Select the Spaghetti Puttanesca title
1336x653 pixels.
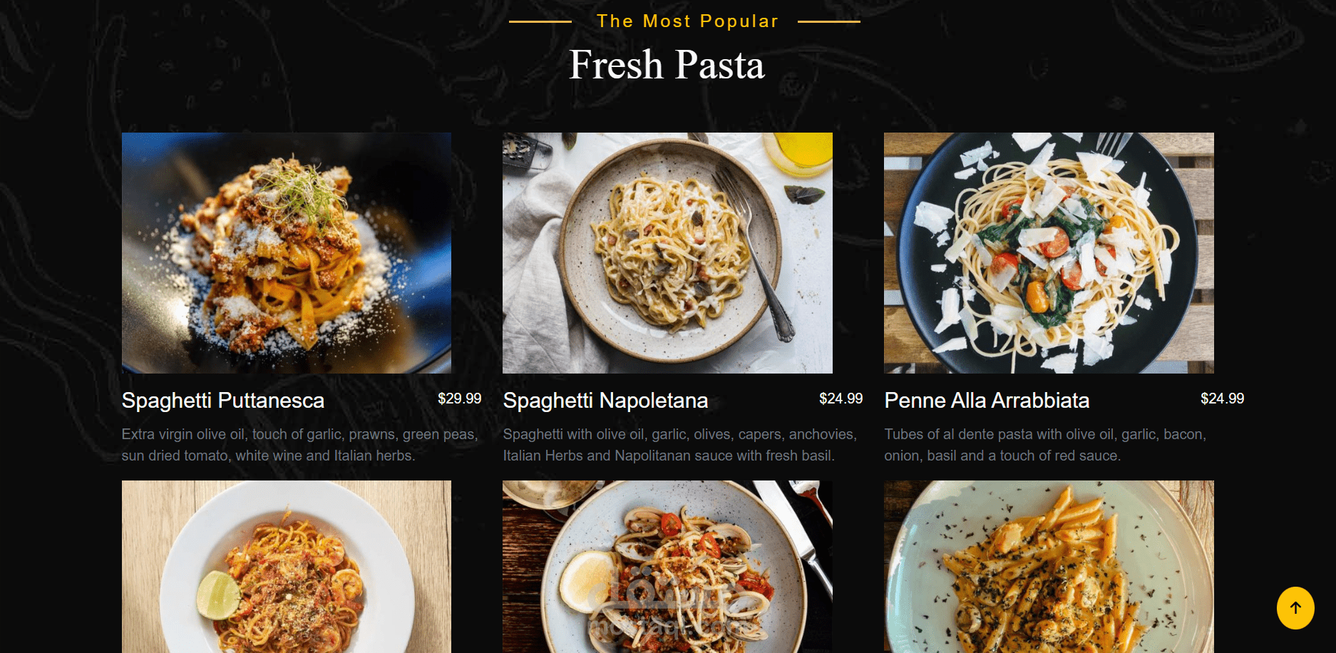(x=222, y=401)
